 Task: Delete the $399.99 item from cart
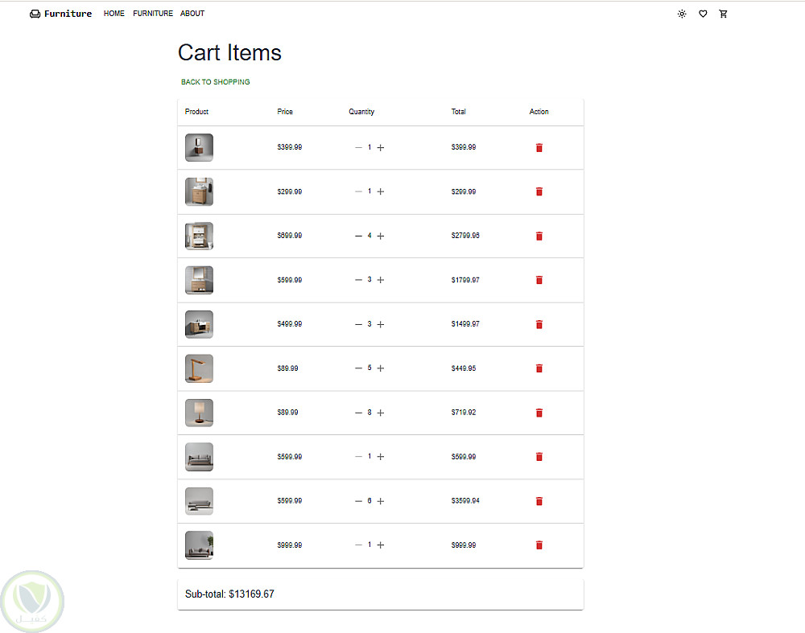[x=539, y=148]
